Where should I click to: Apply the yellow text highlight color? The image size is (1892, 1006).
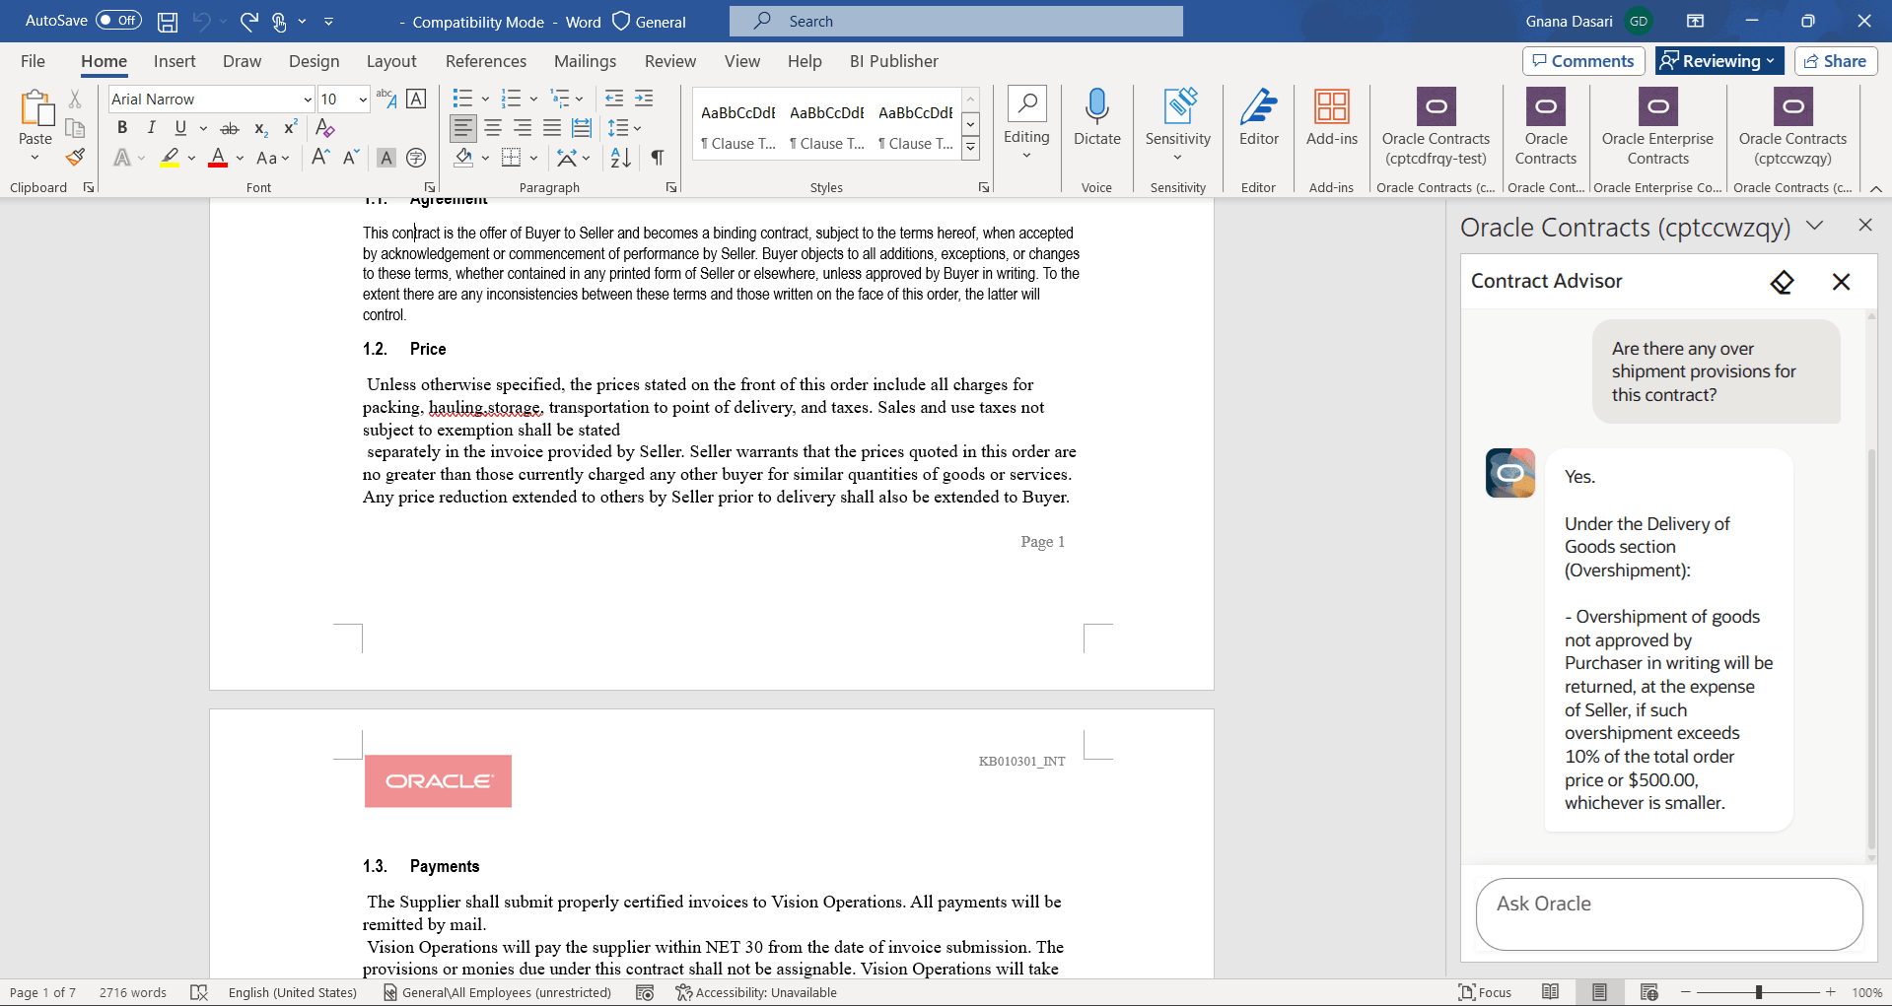[170, 158]
